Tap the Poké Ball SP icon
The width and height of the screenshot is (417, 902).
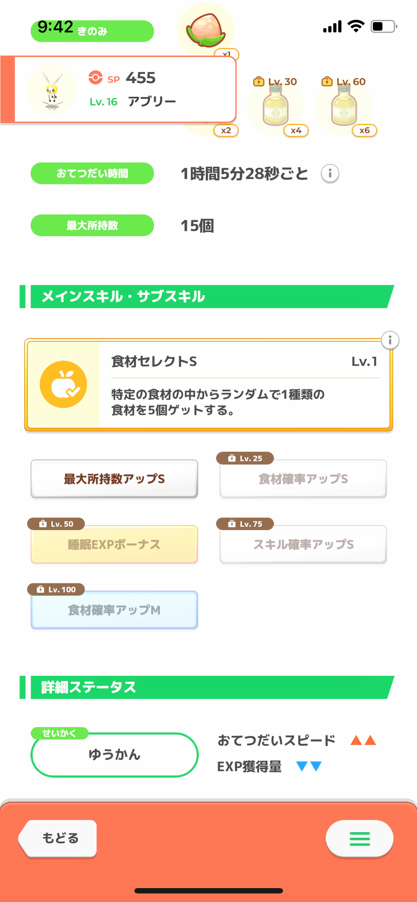[96, 77]
